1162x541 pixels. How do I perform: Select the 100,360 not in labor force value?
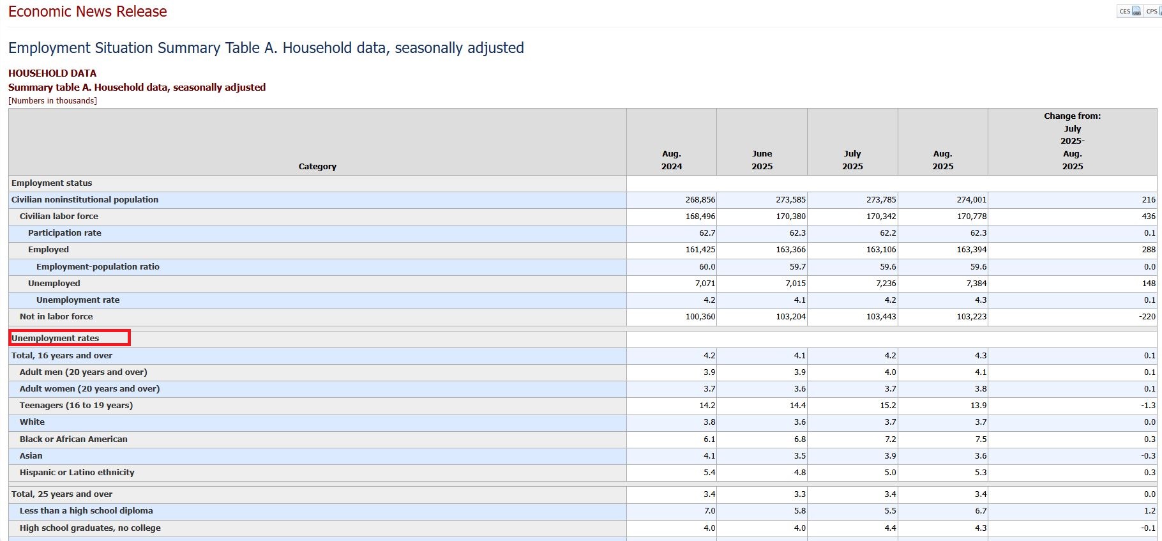[700, 317]
